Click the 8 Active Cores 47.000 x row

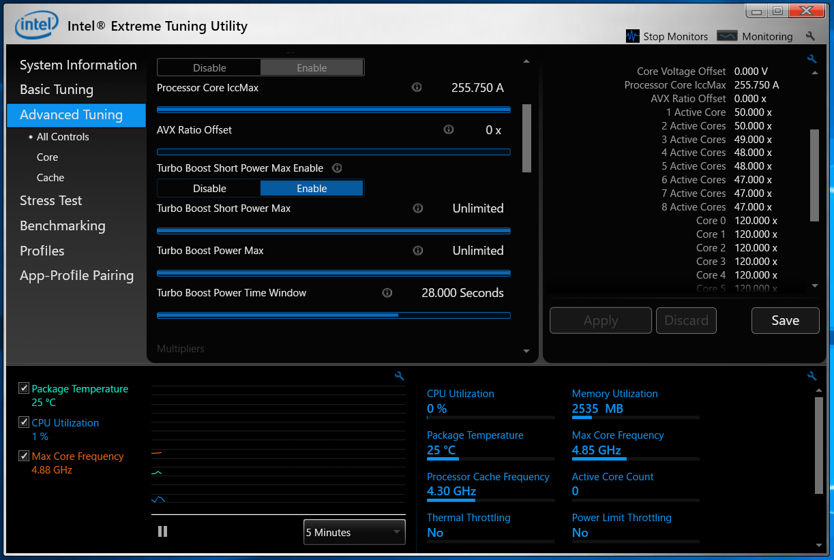coord(717,207)
